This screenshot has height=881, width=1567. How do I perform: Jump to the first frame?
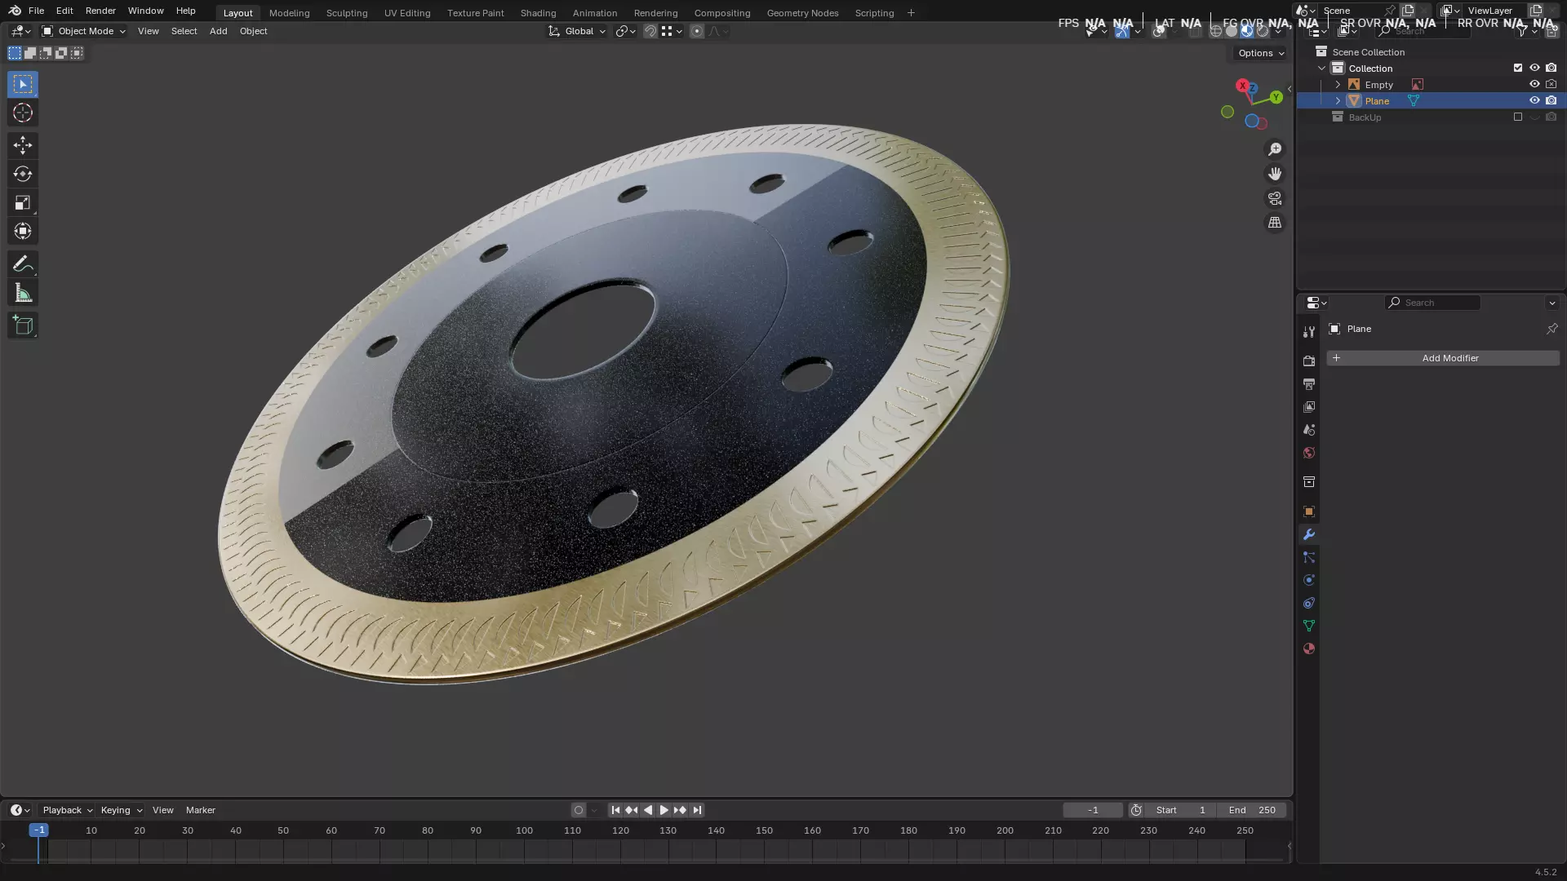coord(615,810)
